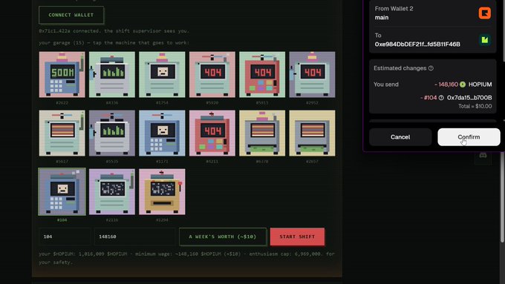Screen dimensions: 505x284
Task: Select striped-screen machine #2657 without hat
Action: [x=312, y=133]
